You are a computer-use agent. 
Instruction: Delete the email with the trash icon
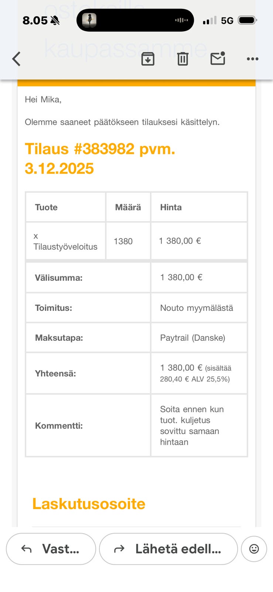click(182, 59)
